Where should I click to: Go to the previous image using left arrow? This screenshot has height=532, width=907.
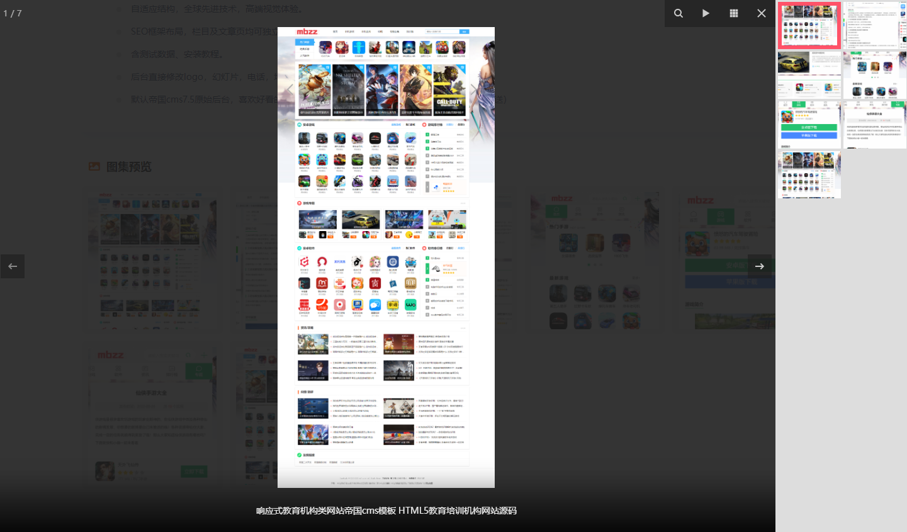13,266
